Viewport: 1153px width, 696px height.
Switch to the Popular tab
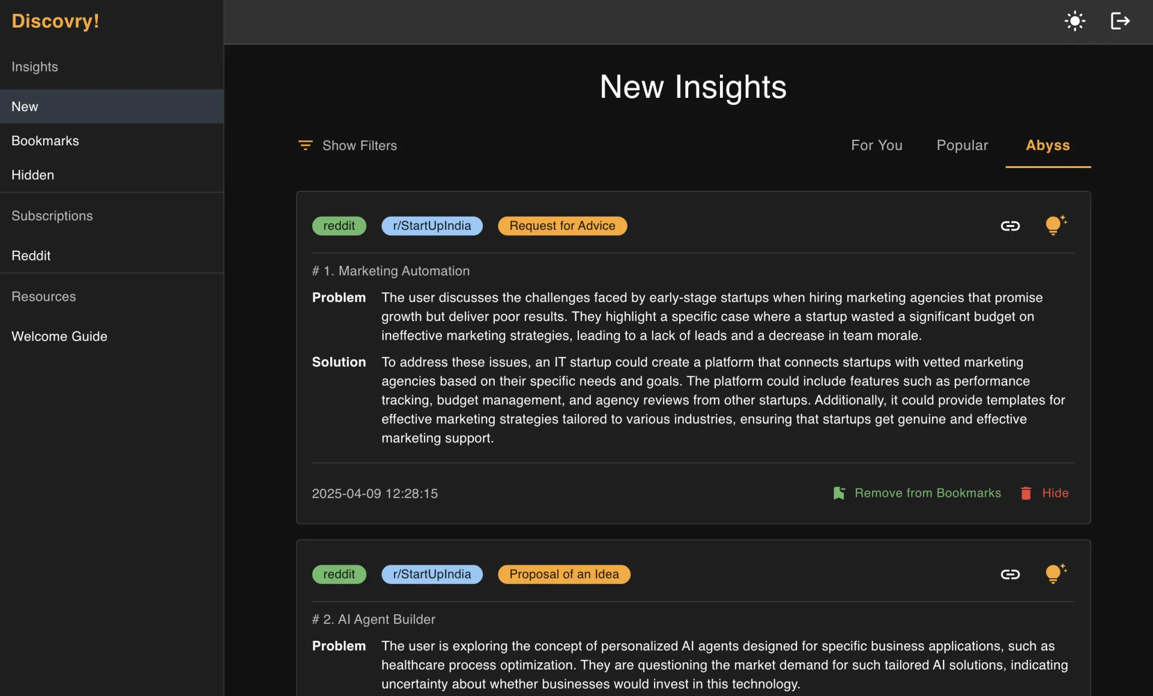click(x=962, y=145)
